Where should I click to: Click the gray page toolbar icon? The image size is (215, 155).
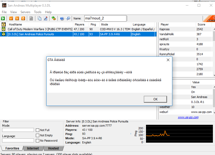point(31,18)
